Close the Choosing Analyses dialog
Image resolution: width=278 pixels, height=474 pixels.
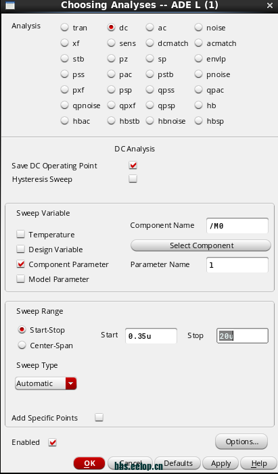tap(269, 5)
